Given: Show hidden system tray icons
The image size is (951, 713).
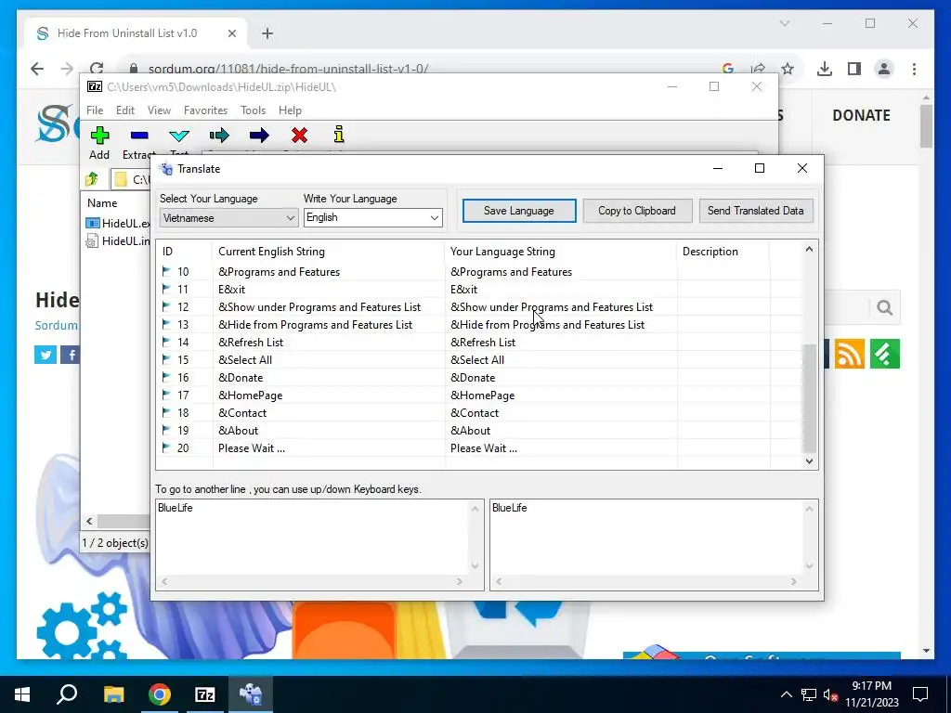Looking at the screenshot, I should (x=786, y=694).
